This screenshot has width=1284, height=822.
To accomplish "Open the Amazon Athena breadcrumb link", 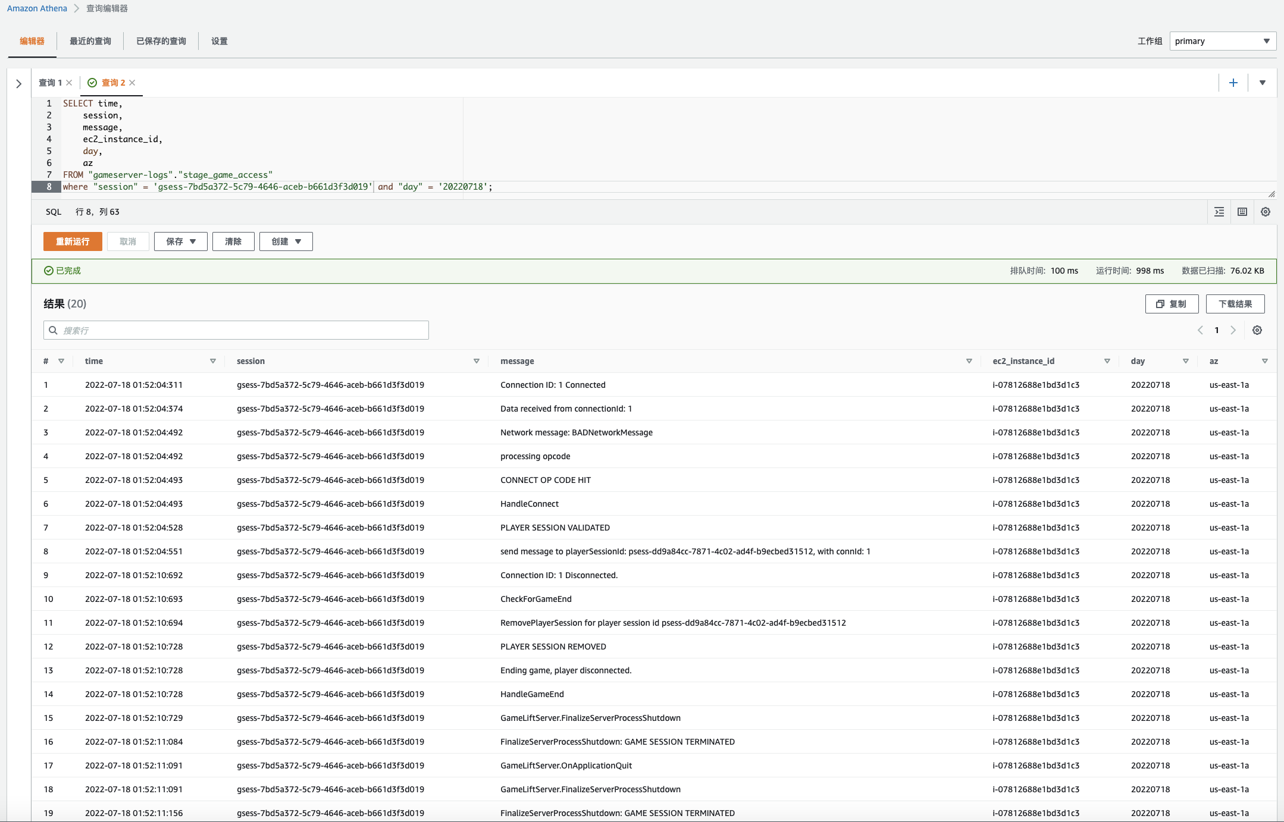I will coord(37,8).
